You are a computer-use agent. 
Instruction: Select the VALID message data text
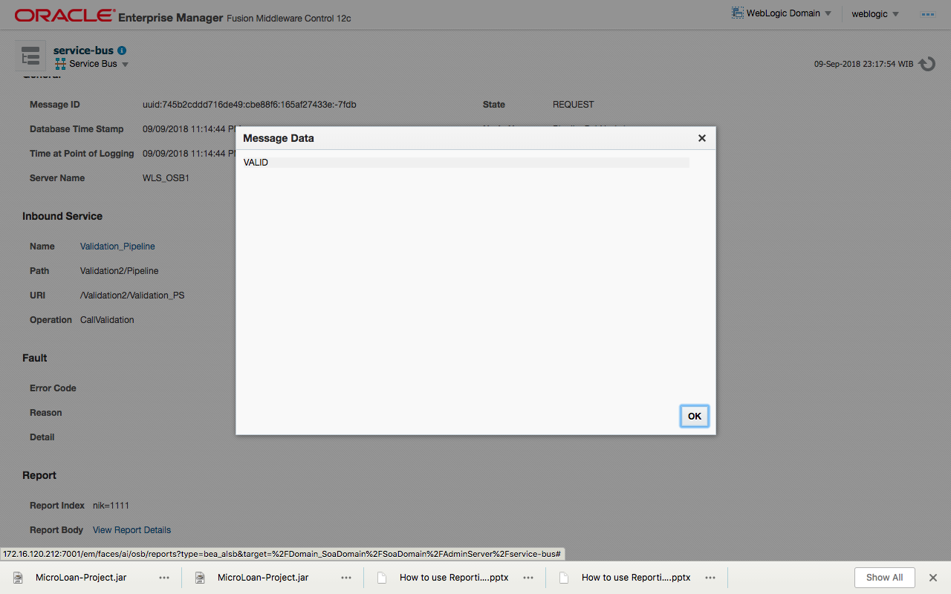[x=256, y=163]
